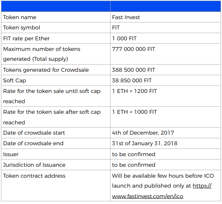222x204 pixels.
Task: Select the 1 ETH = 1000 FIT rate
Action: (x=134, y=112)
